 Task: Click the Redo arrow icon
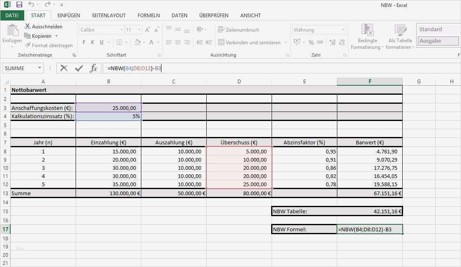[x=47, y=5]
